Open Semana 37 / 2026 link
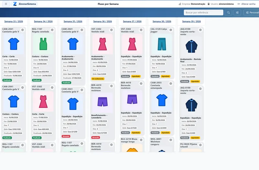The width and height of the screenshot is (259, 170). [132, 21]
